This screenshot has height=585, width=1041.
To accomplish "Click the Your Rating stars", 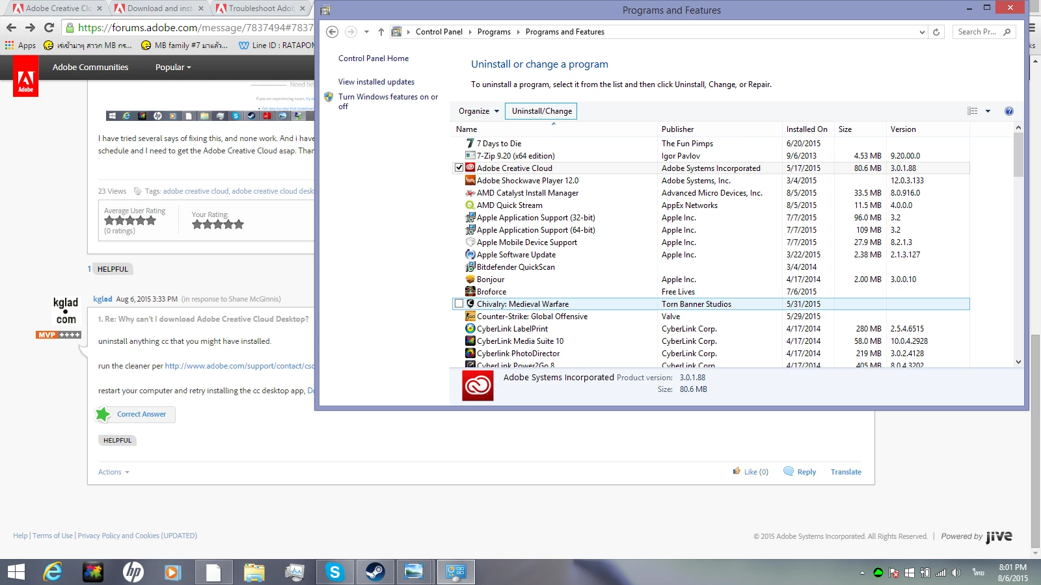I will (x=217, y=224).
